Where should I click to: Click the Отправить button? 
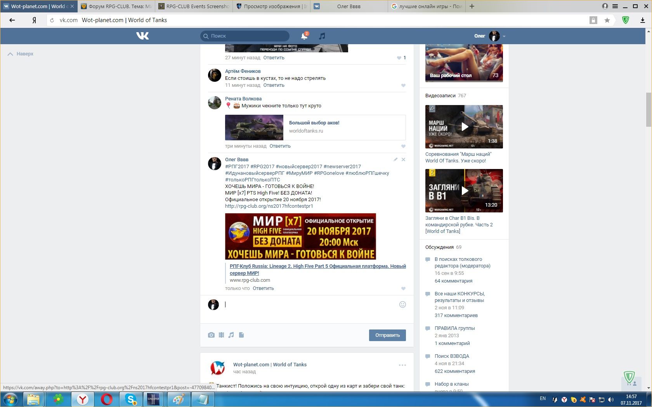click(387, 335)
